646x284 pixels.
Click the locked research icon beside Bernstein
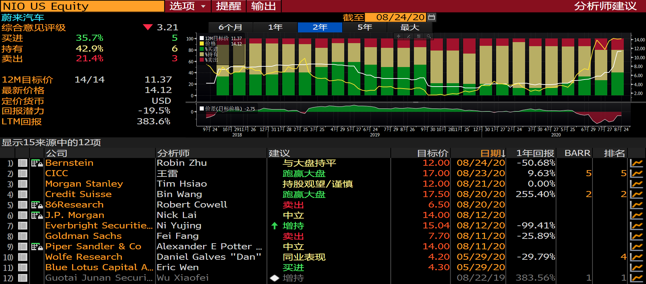click(37, 163)
